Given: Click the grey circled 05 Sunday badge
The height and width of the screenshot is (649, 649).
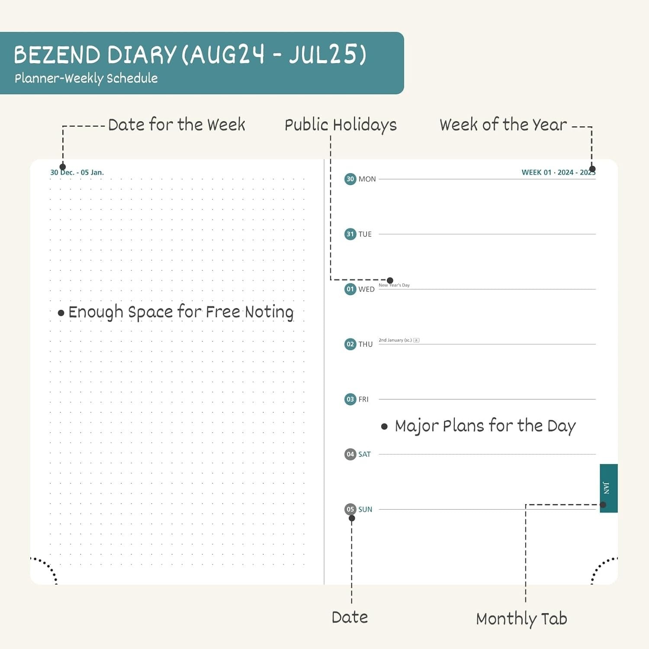Looking at the screenshot, I should (350, 509).
